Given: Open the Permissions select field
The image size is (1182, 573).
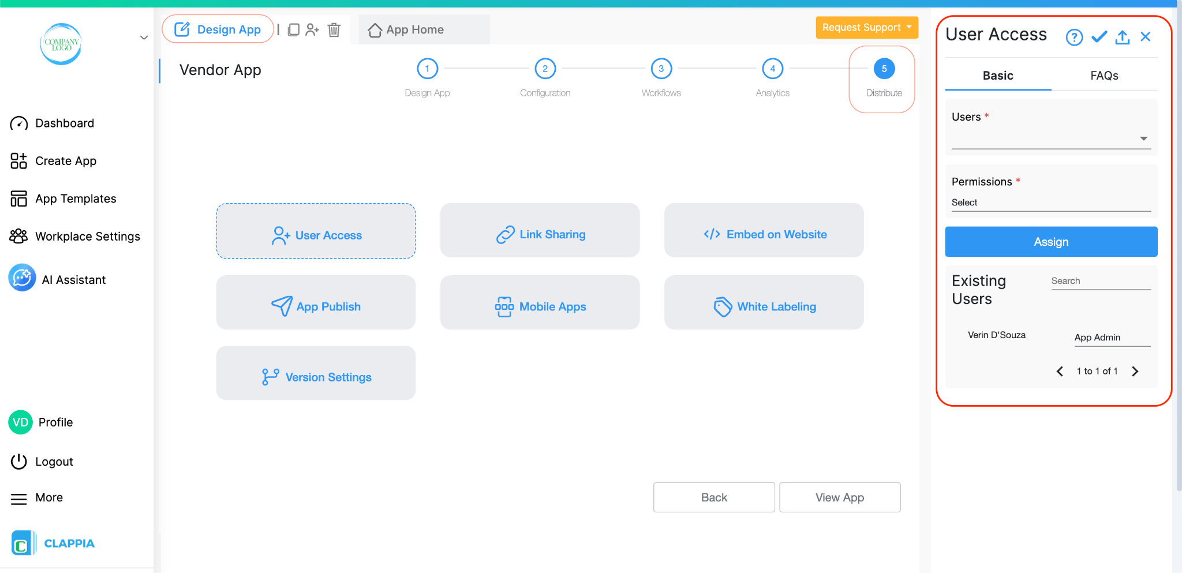Looking at the screenshot, I should [1050, 202].
